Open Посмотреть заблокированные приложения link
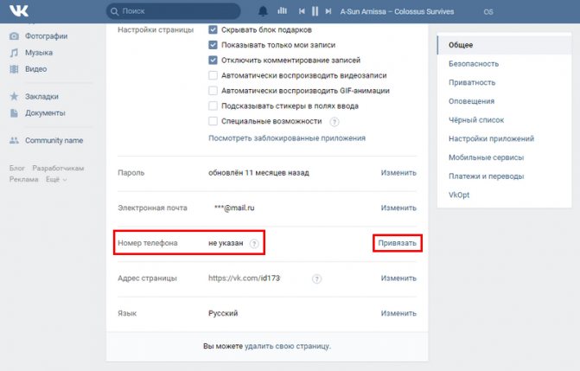The height and width of the screenshot is (371, 580). (287, 138)
